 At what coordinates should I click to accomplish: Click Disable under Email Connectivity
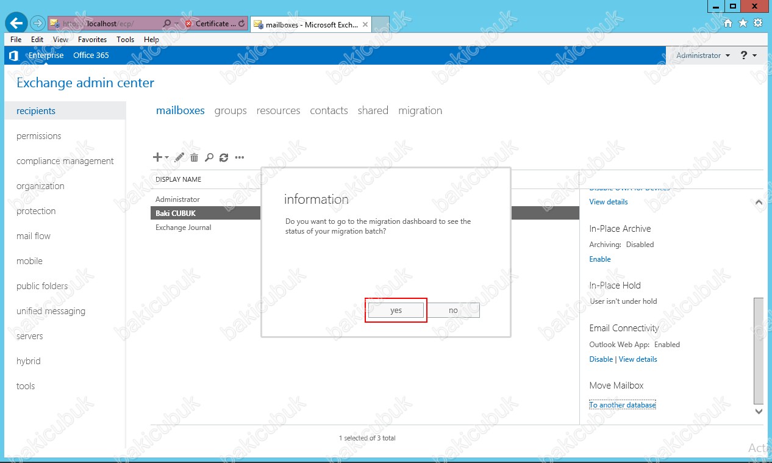(x=601, y=359)
